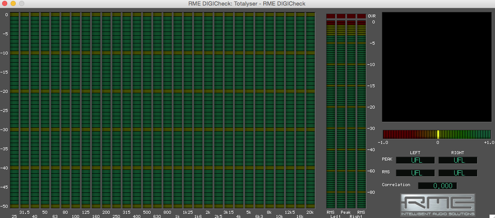Click the 2k frequency label
Image resolution: width=495 pixels, height=218 pixels.
208,212
